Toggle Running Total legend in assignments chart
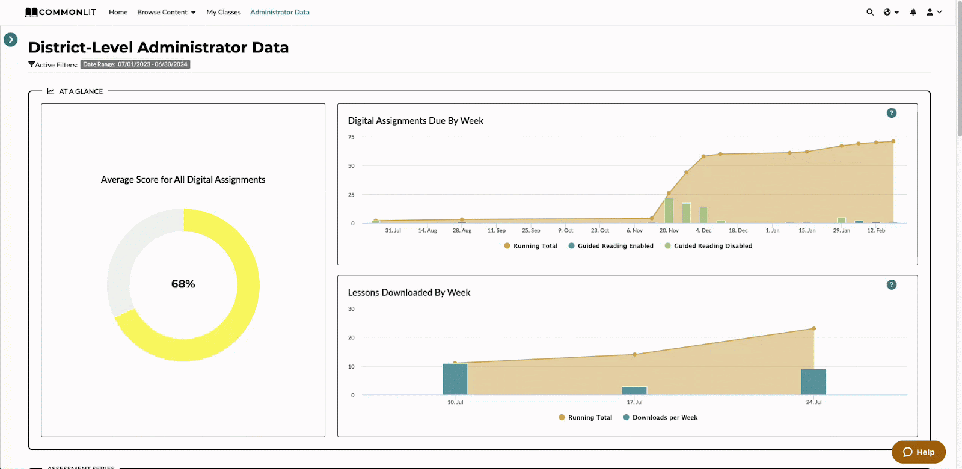 [x=531, y=246]
